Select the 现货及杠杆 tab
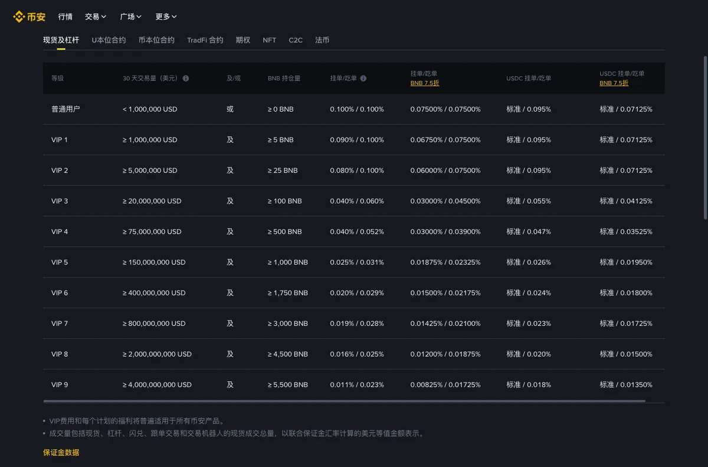Image resolution: width=708 pixels, height=467 pixels. (61, 40)
